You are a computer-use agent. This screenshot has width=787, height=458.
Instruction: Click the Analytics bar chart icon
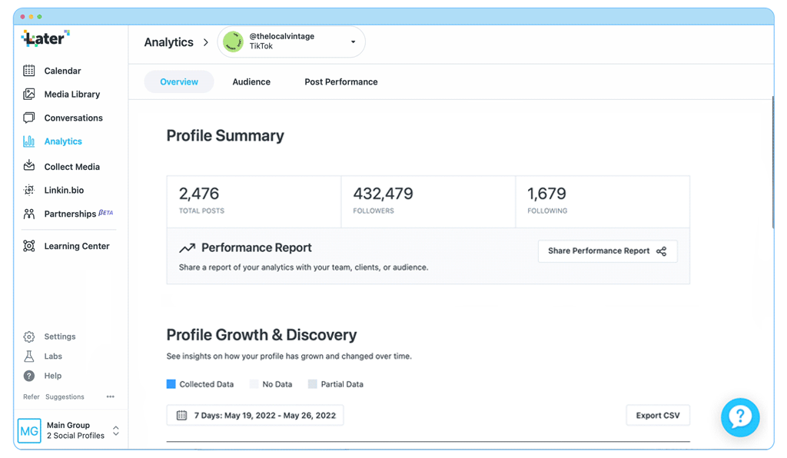[x=29, y=141]
